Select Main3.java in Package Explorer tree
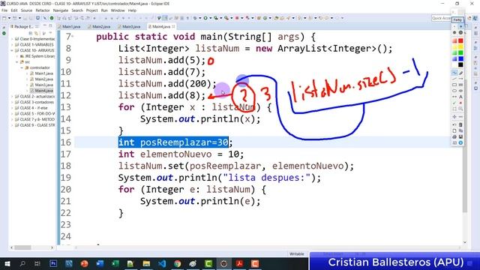 pyautogui.click(x=42, y=85)
